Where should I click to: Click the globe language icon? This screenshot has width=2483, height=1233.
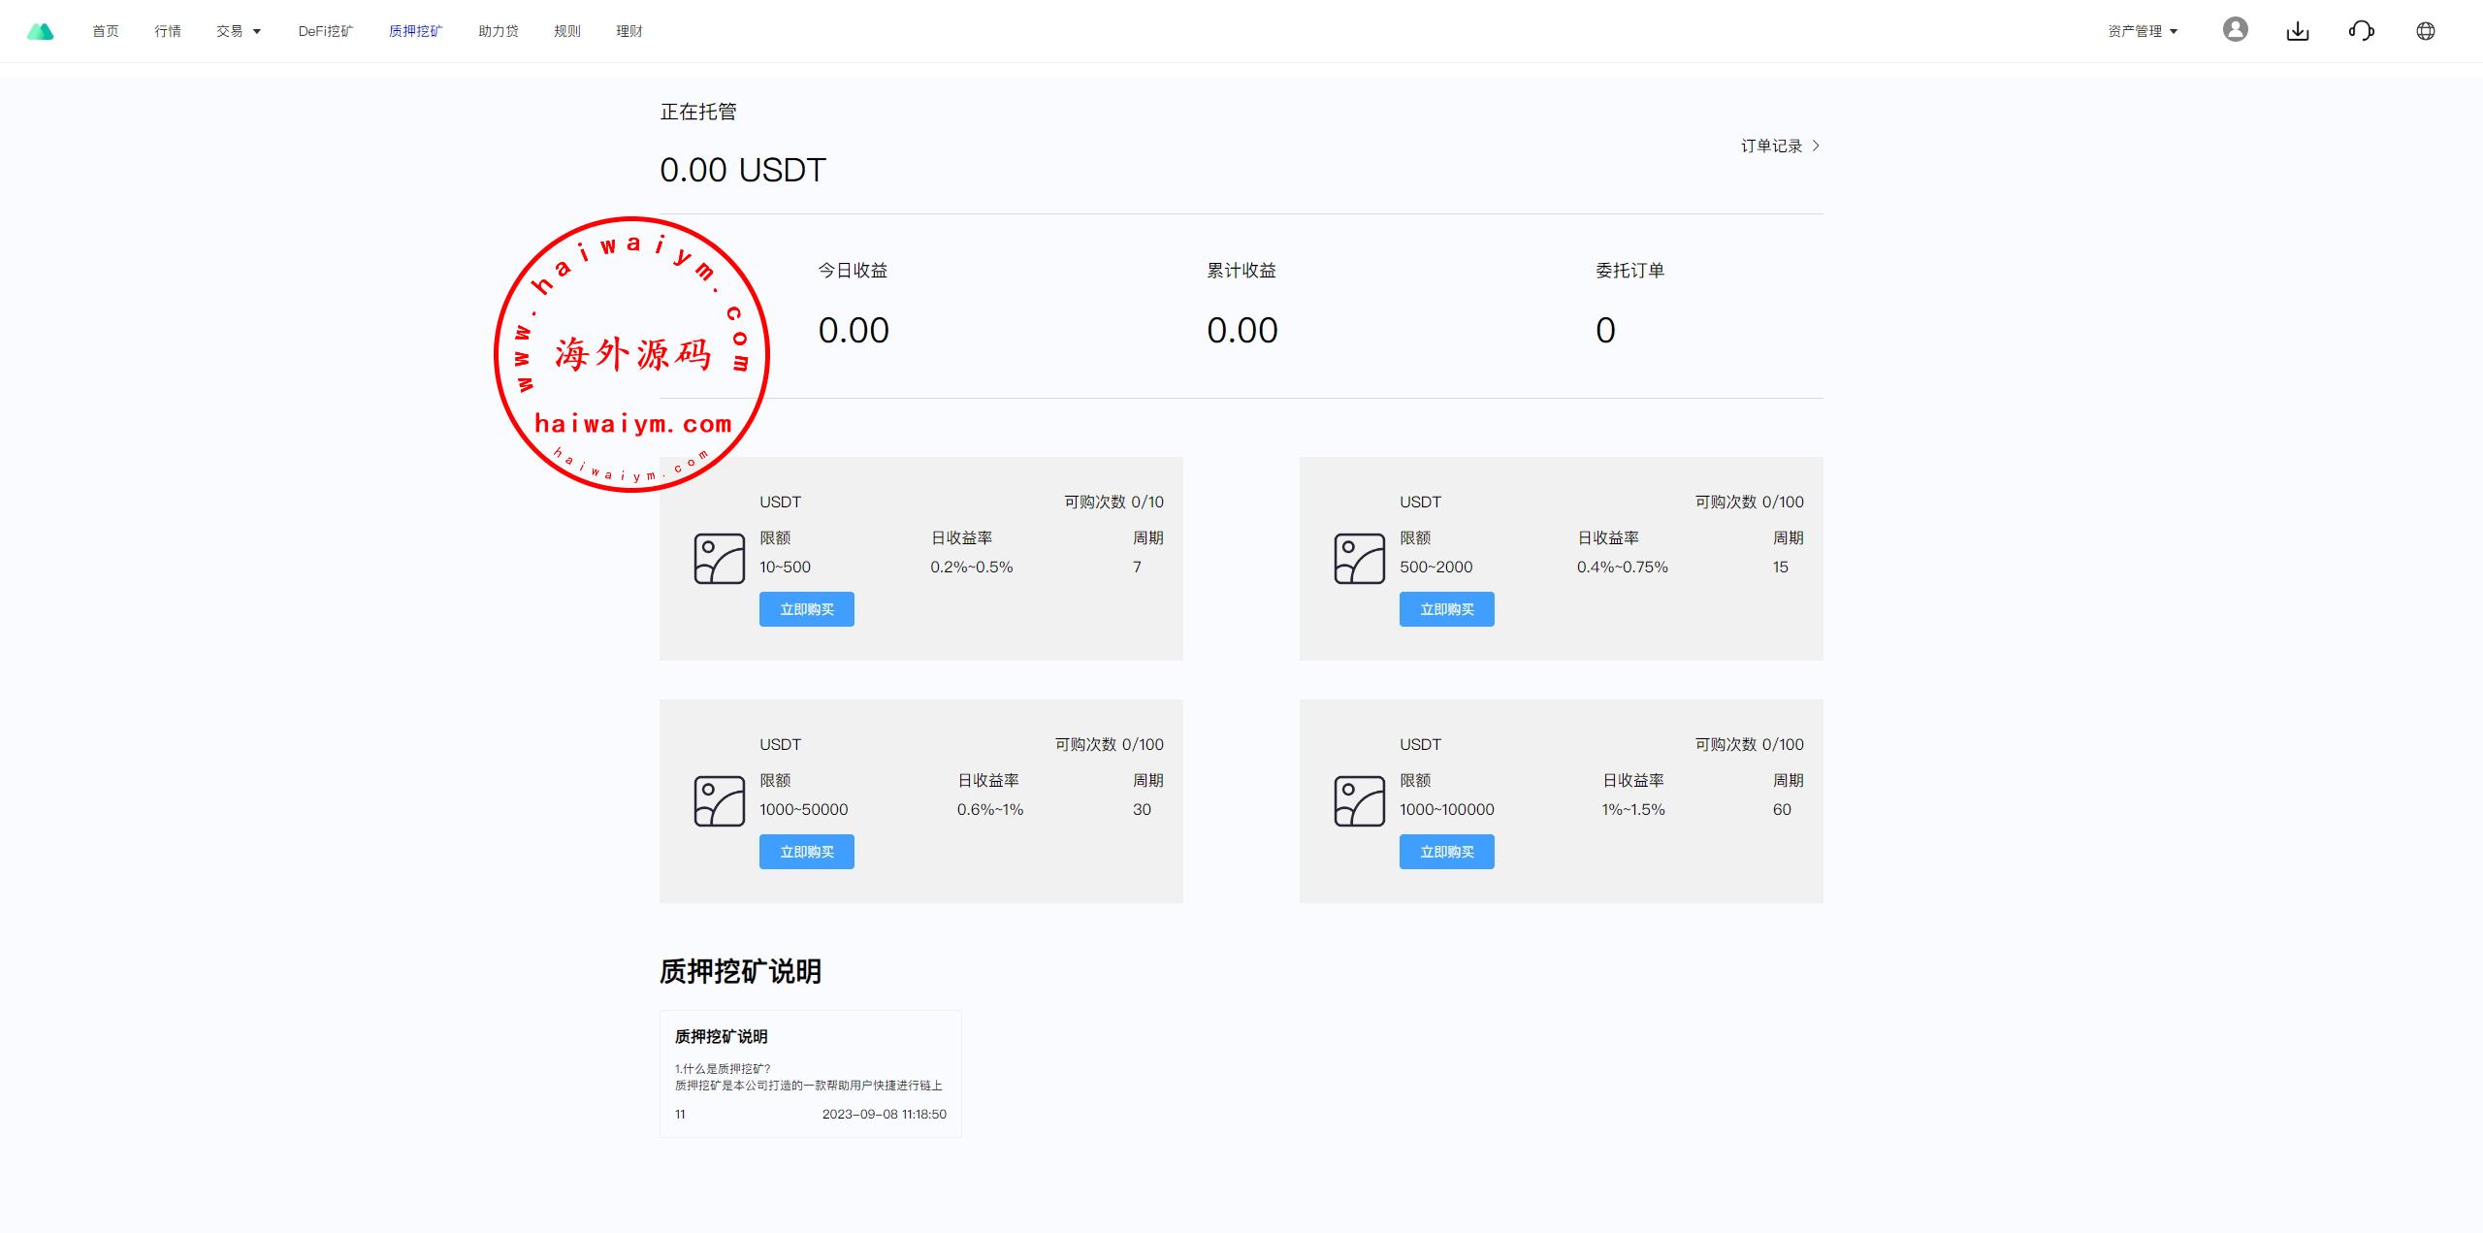[2425, 31]
